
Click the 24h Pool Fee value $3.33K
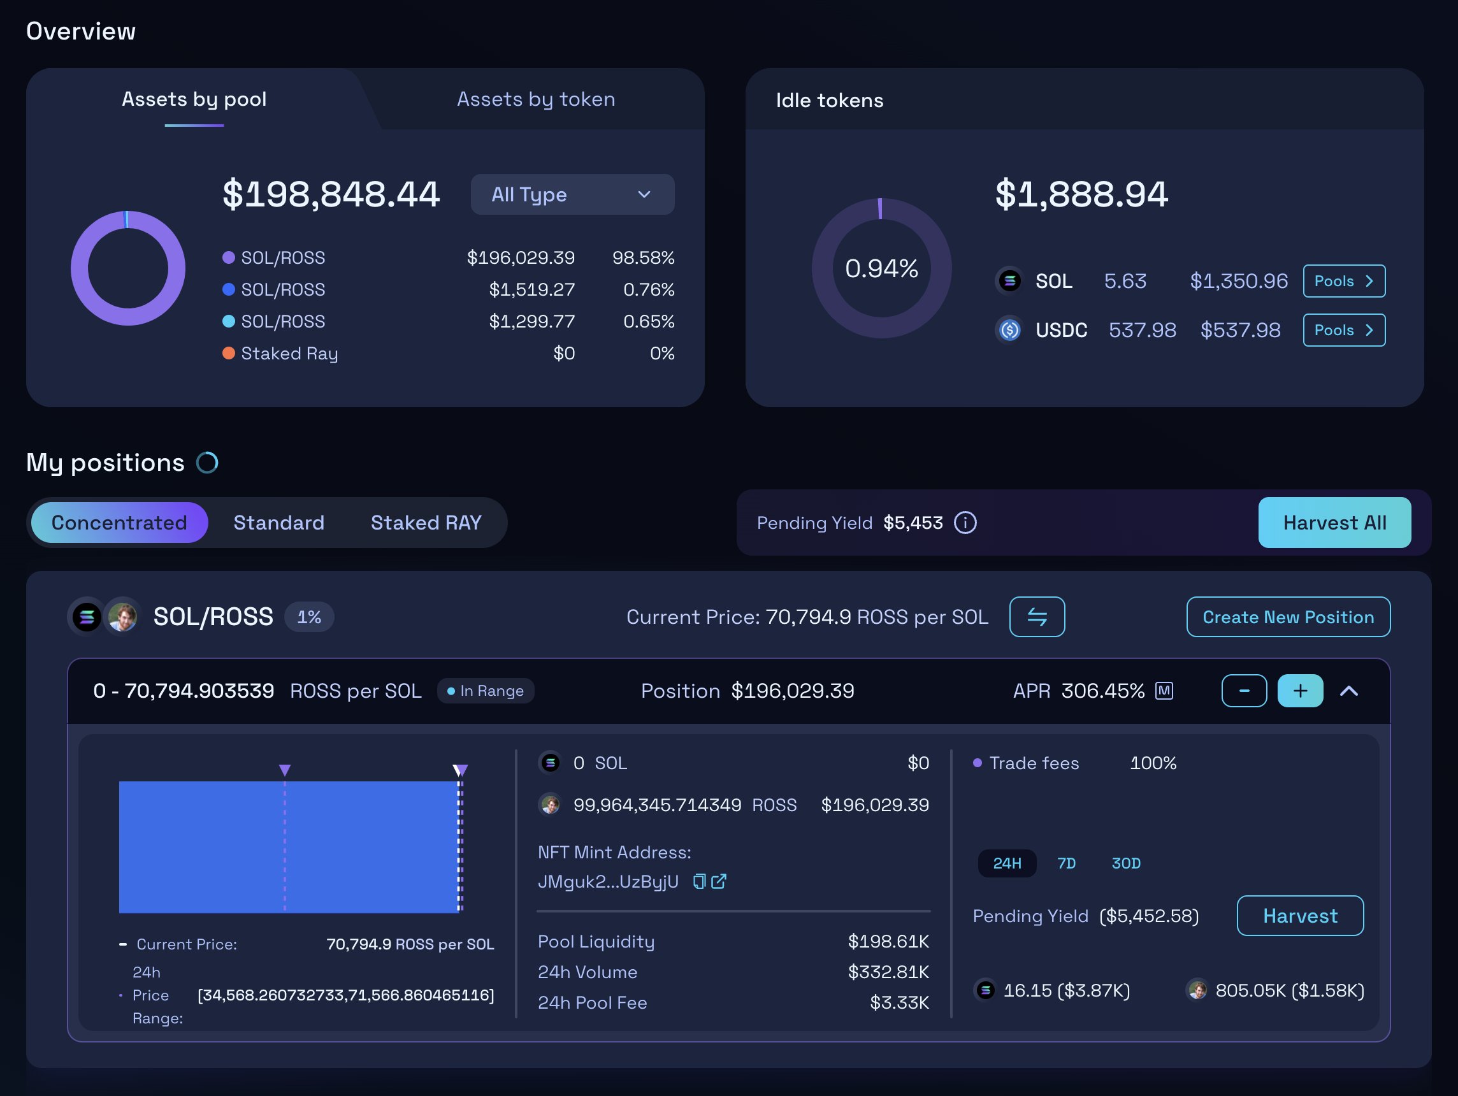(x=899, y=1002)
